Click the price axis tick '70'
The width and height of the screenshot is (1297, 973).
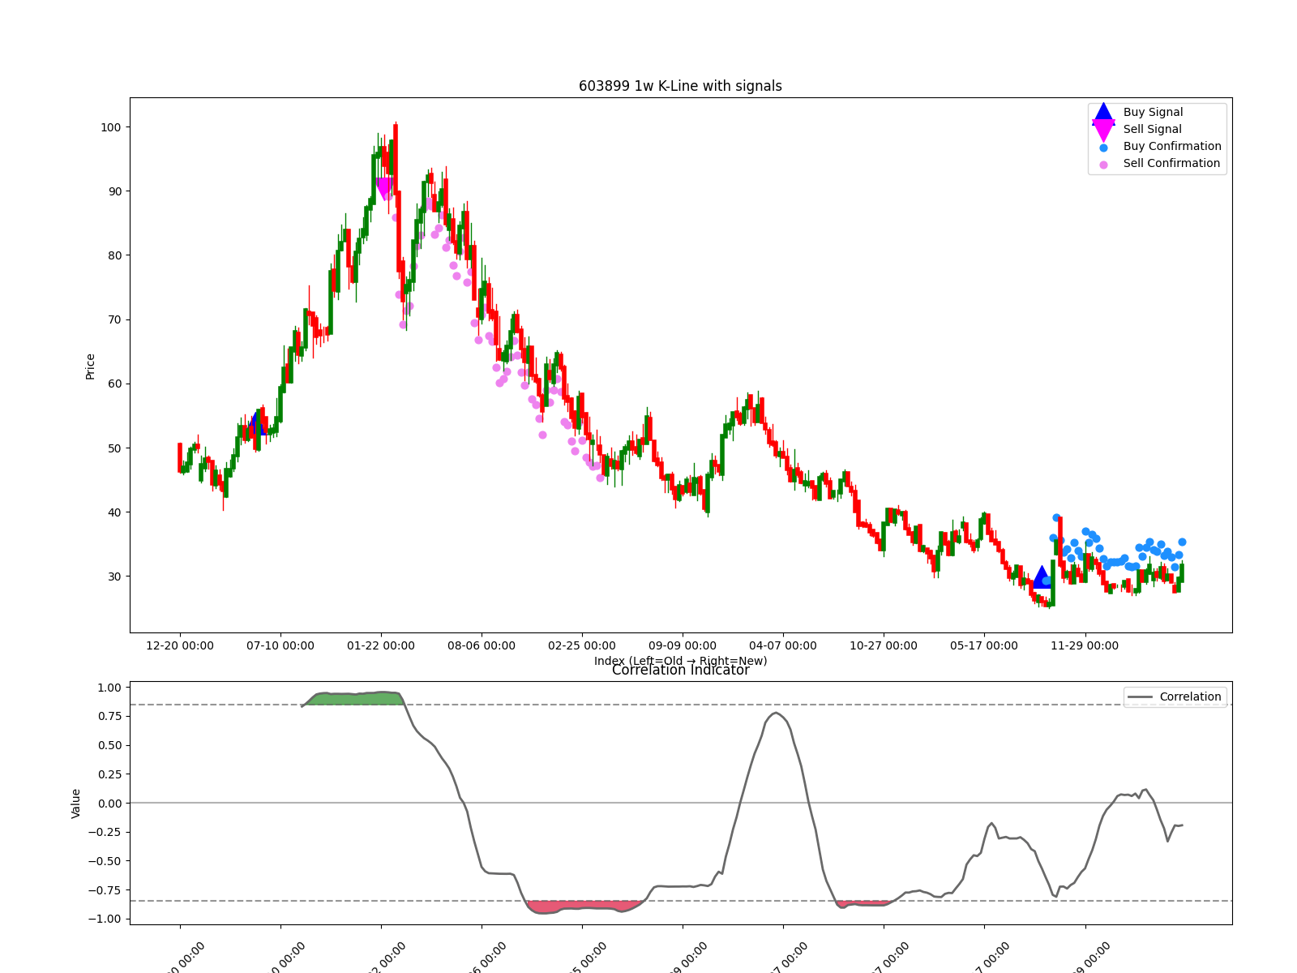(114, 319)
